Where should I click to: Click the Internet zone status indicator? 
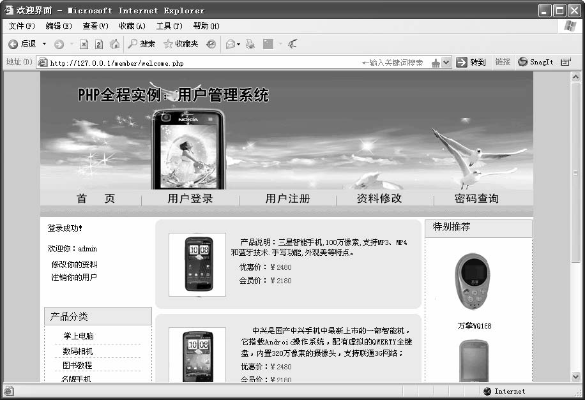click(504, 391)
